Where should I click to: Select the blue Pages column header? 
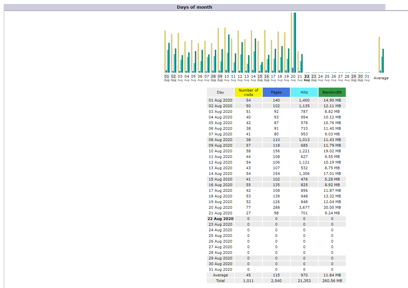276,92
